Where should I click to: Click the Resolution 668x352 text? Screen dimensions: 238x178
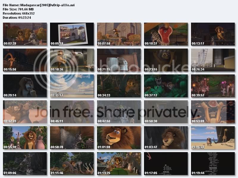19,13
